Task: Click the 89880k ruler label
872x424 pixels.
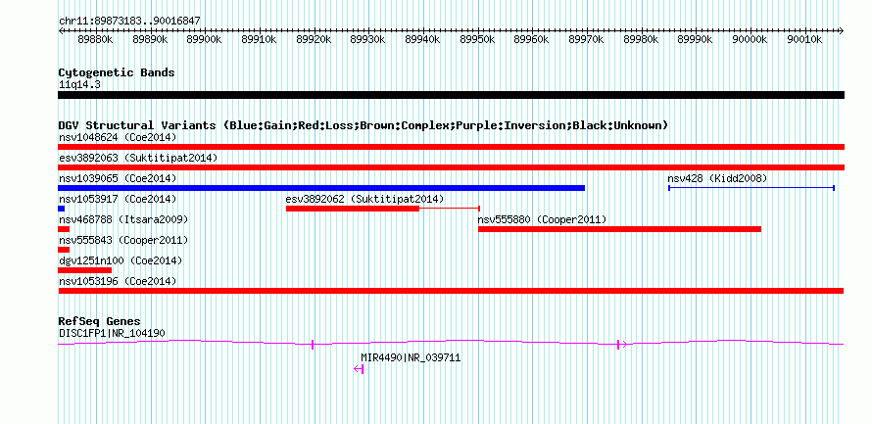Action: [x=96, y=40]
